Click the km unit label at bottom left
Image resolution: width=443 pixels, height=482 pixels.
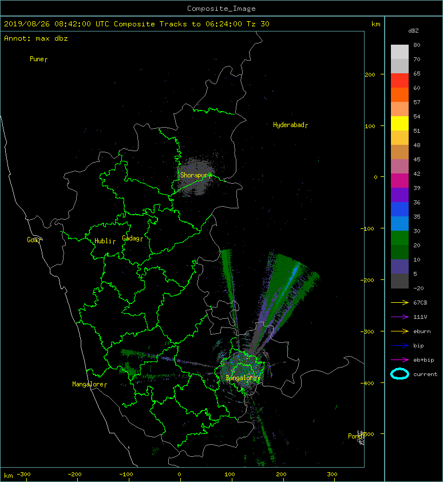click(9, 476)
